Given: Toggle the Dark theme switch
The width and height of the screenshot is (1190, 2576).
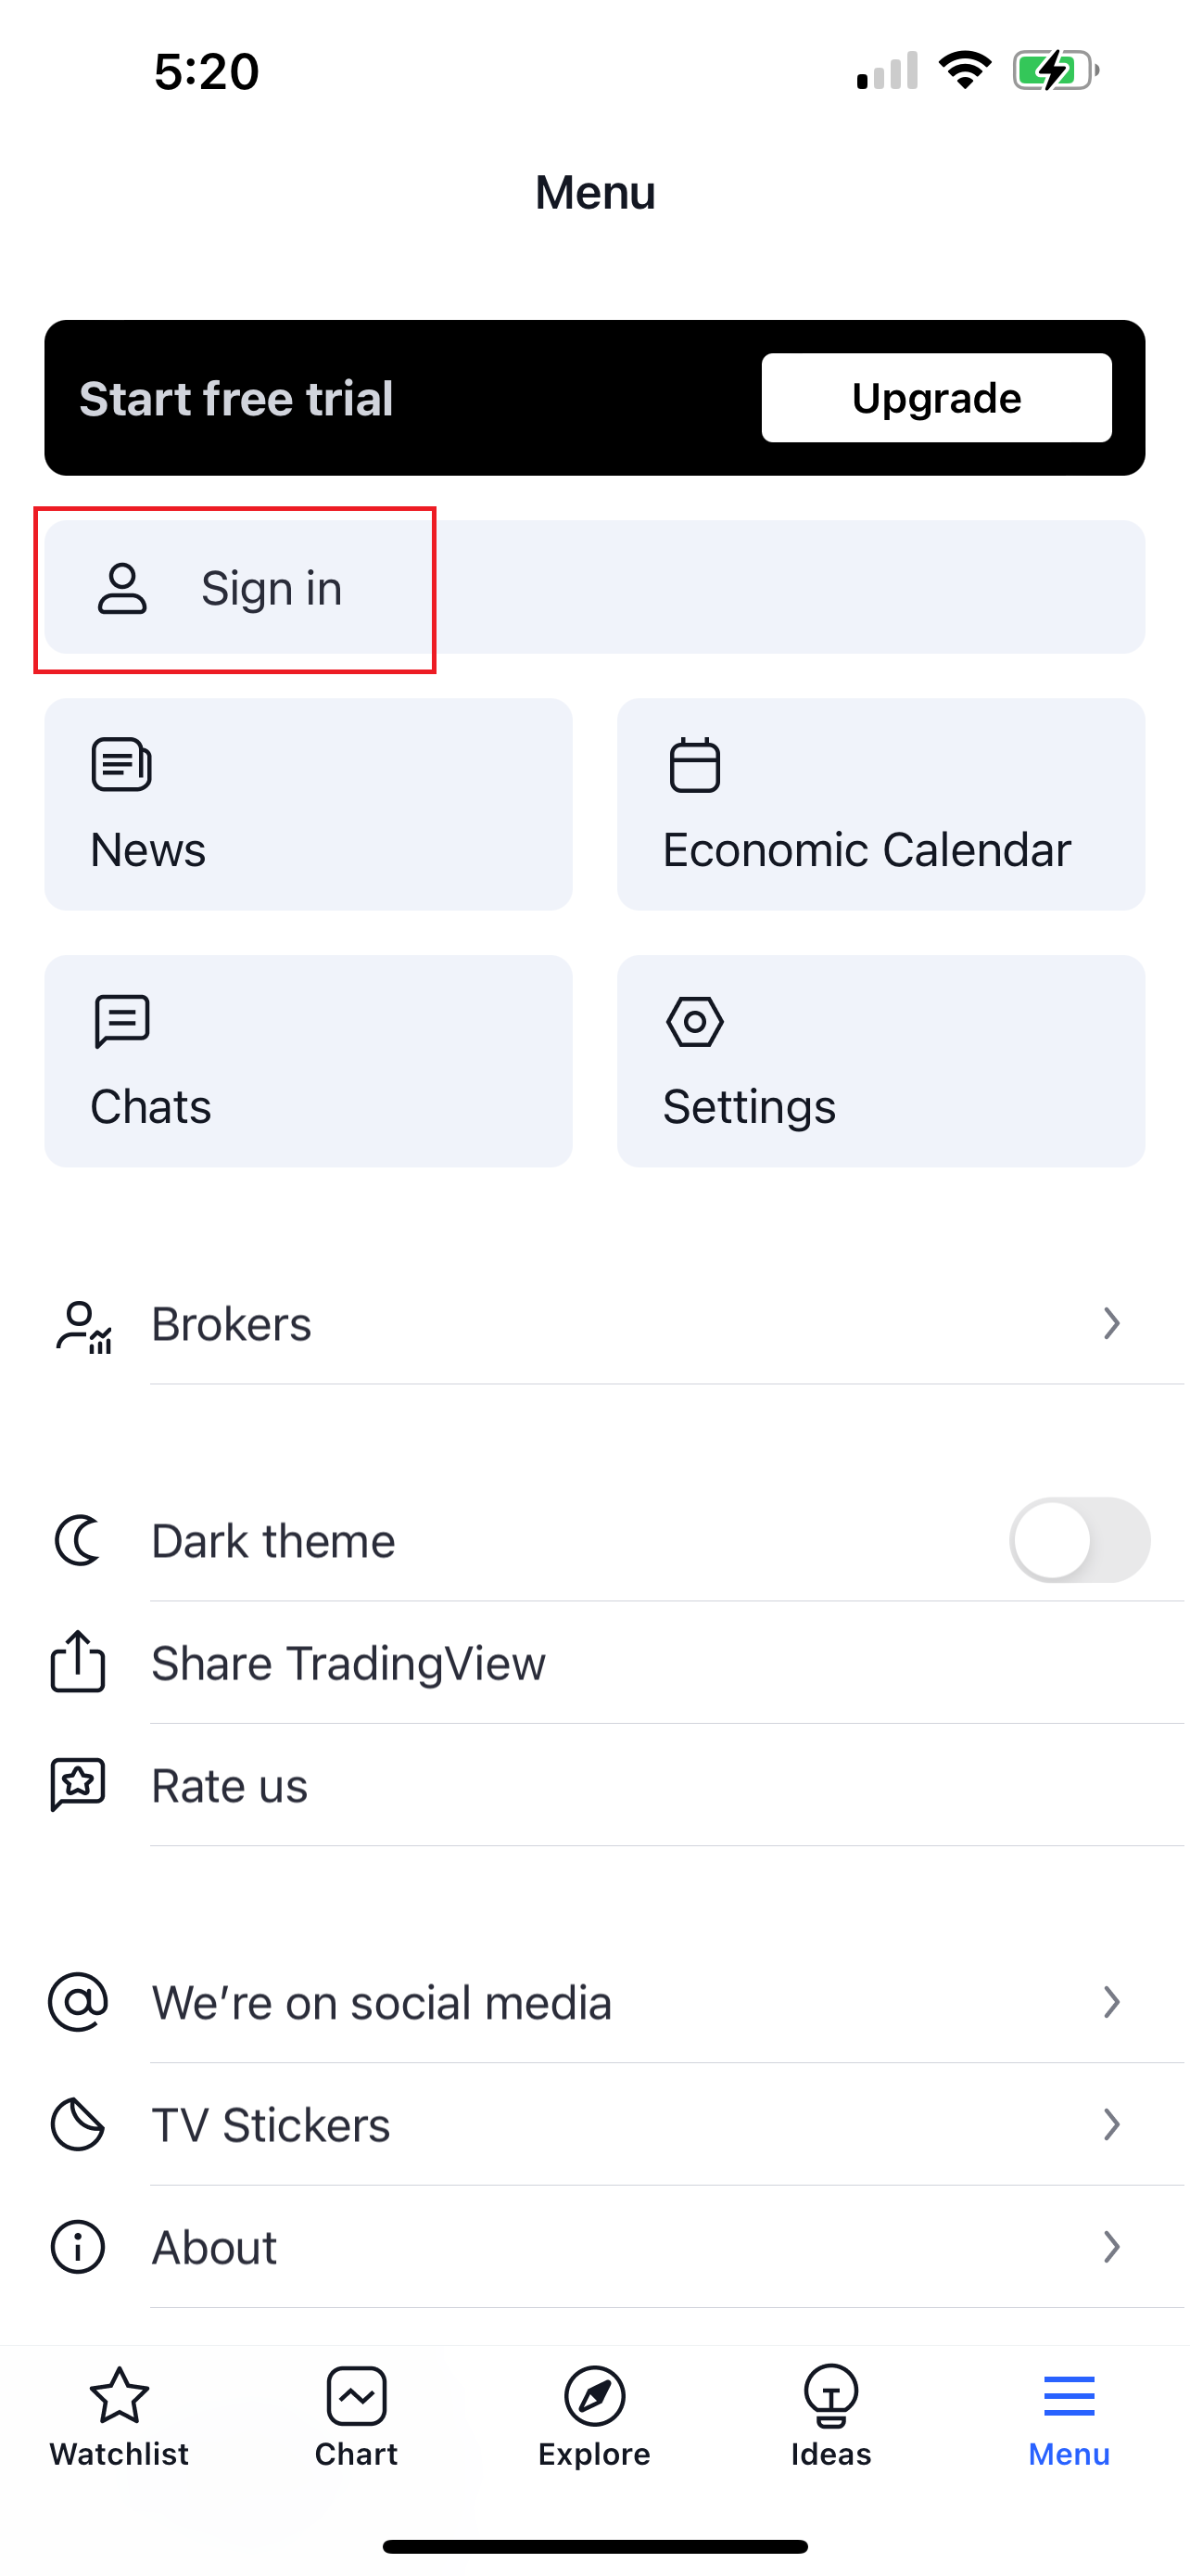Looking at the screenshot, I should tap(1079, 1540).
